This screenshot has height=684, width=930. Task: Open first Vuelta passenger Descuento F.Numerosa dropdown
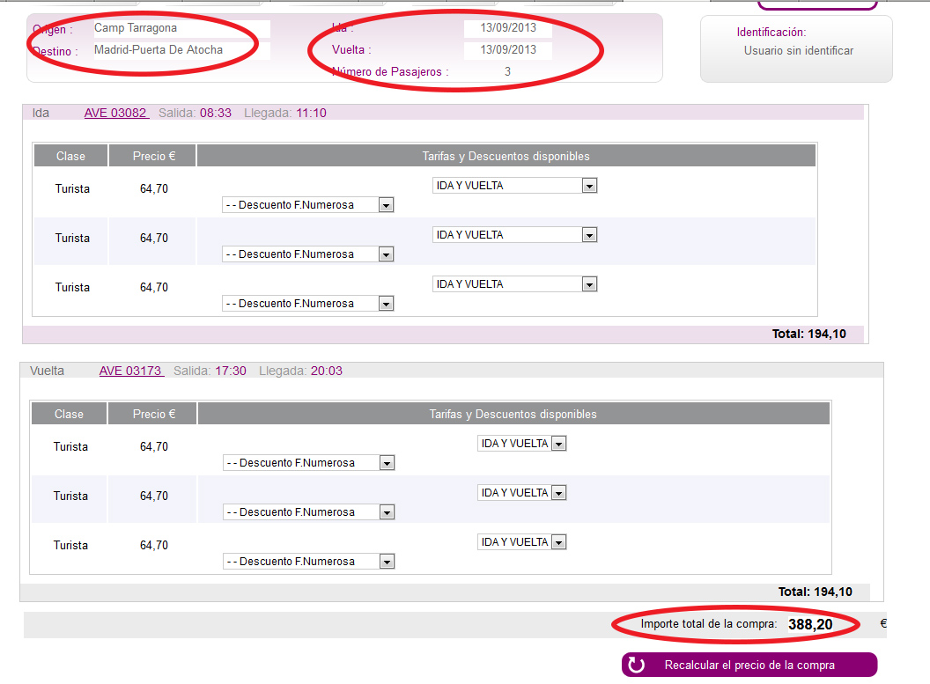coord(308,462)
